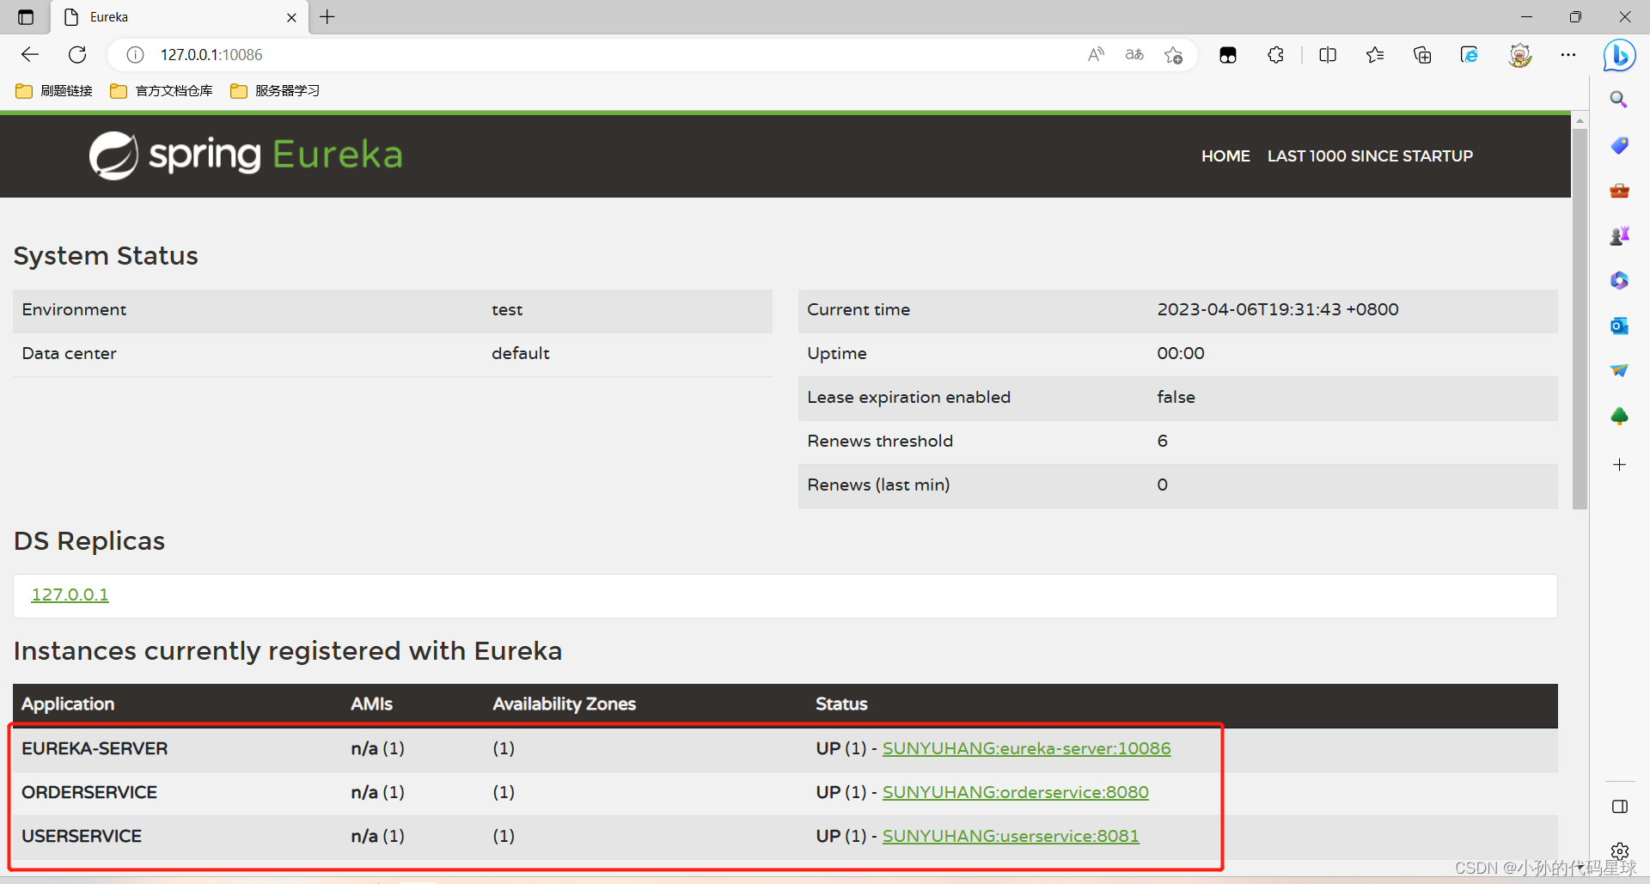Open the 刷题链接 bookmarks folder
The width and height of the screenshot is (1650, 884).
54,91
